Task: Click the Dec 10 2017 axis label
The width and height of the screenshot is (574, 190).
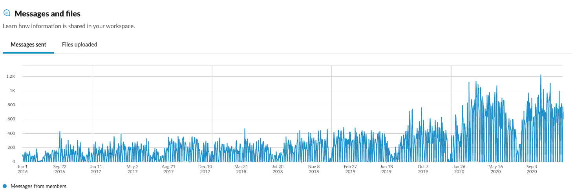Action: click(x=205, y=169)
